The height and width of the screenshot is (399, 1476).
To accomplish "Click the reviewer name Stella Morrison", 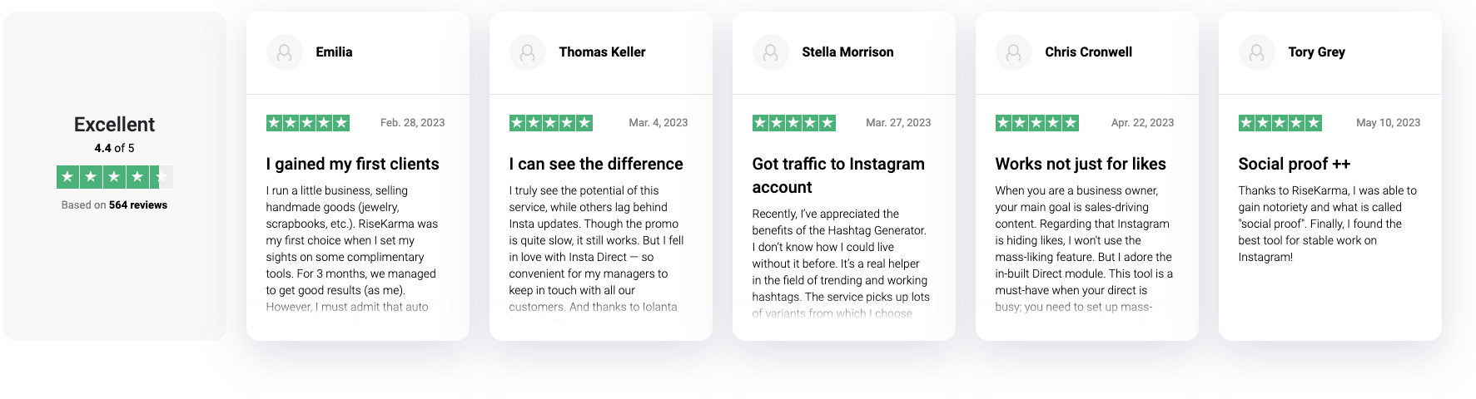I will coord(847,52).
